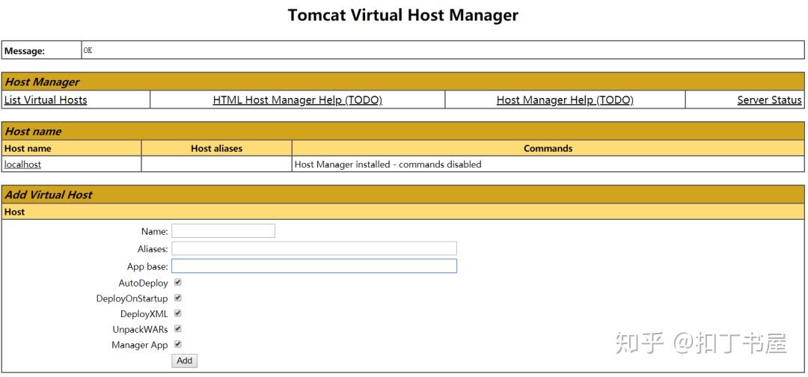The width and height of the screenshot is (808, 377).
Task: Select the Commands column header
Action: coord(548,148)
